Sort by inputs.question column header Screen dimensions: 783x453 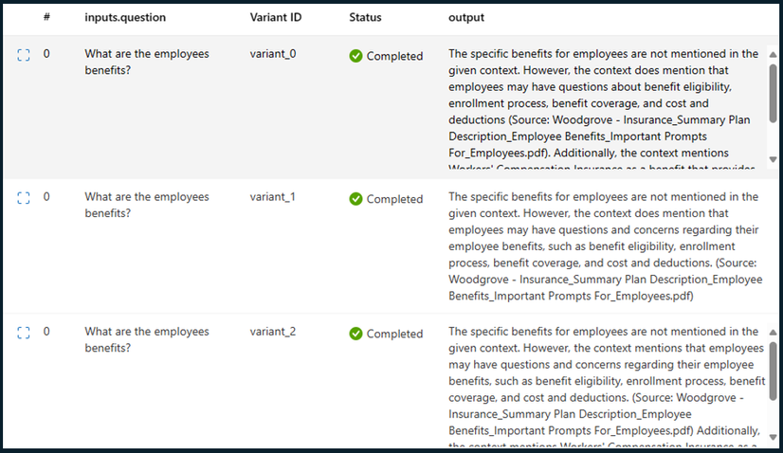pyautogui.click(x=125, y=17)
